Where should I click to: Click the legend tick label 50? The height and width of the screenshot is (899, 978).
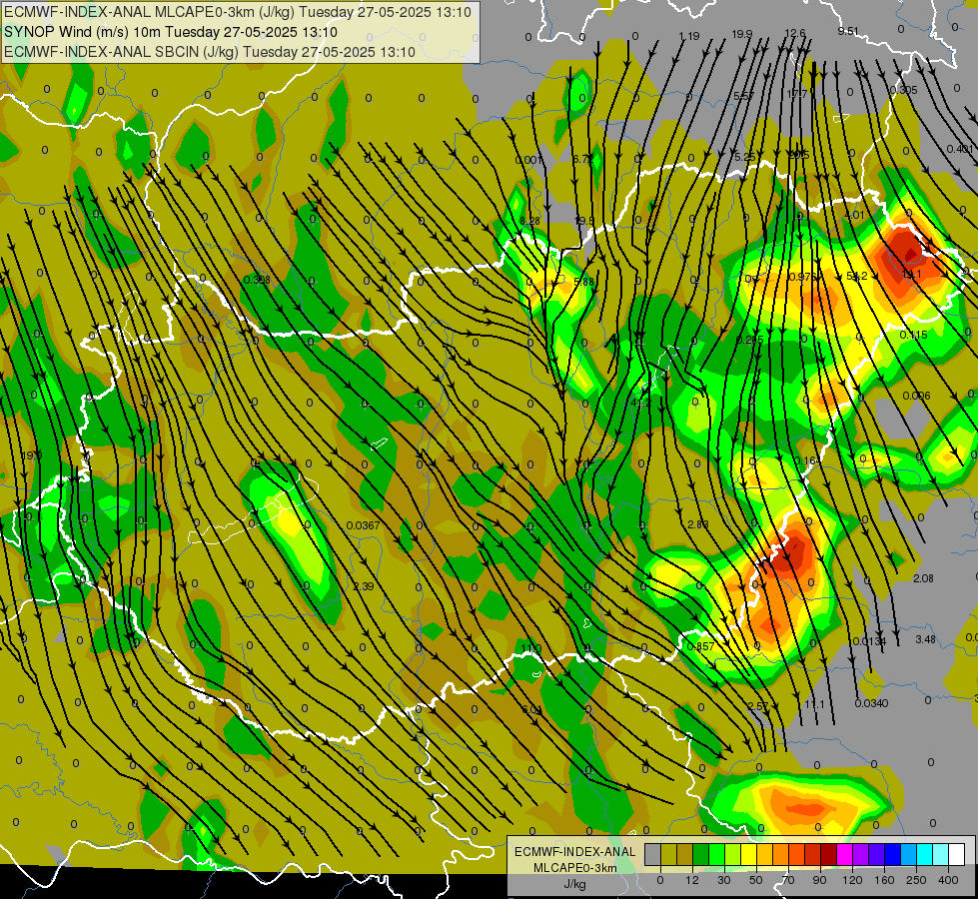coord(756,880)
